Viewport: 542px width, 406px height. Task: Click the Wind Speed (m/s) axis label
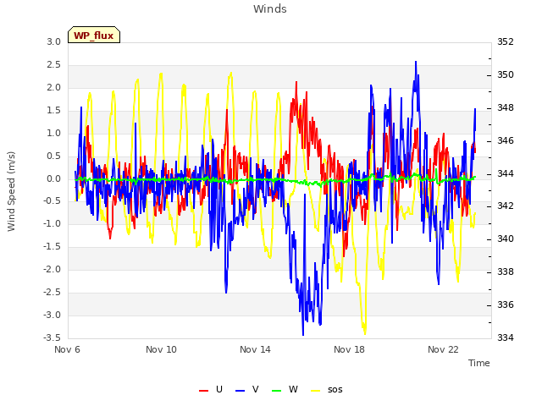[x=11, y=191]
